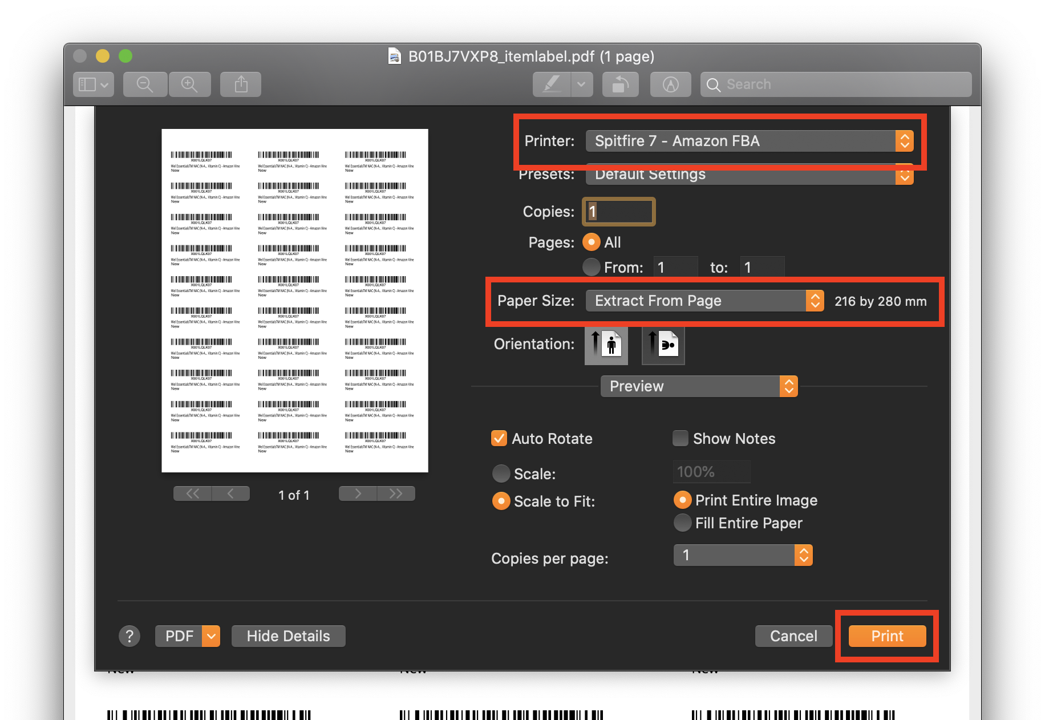
Task: Select the From page range radio button
Action: 592,267
